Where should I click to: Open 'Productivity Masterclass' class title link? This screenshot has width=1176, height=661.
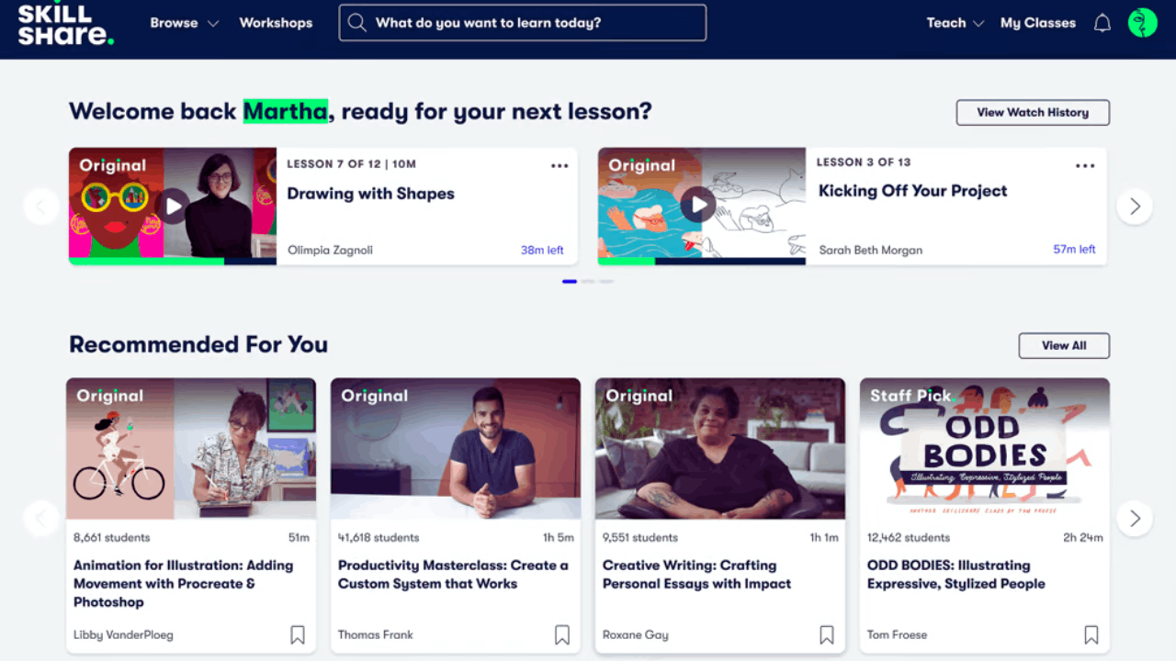coord(453,575)
